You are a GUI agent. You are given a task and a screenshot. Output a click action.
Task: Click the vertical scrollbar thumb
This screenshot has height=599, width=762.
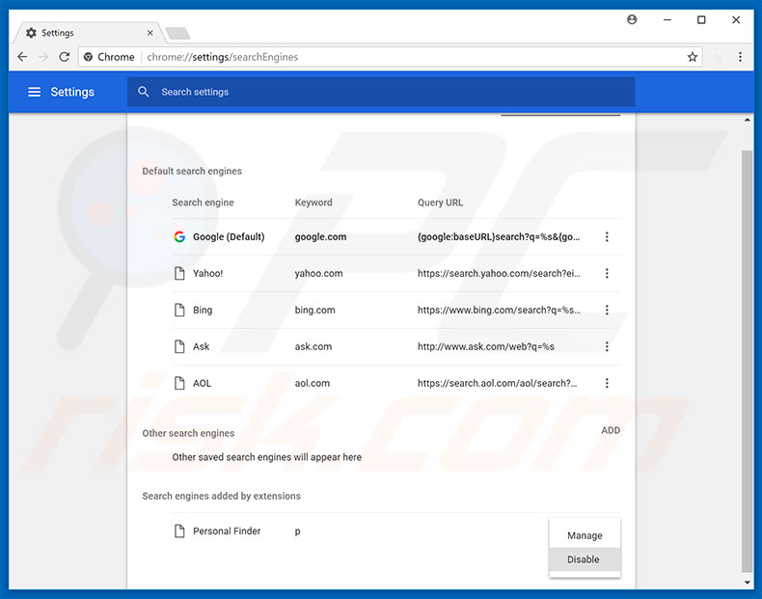[x=747, y=362]
